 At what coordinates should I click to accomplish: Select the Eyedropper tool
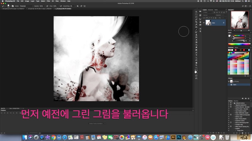[196, 25]
